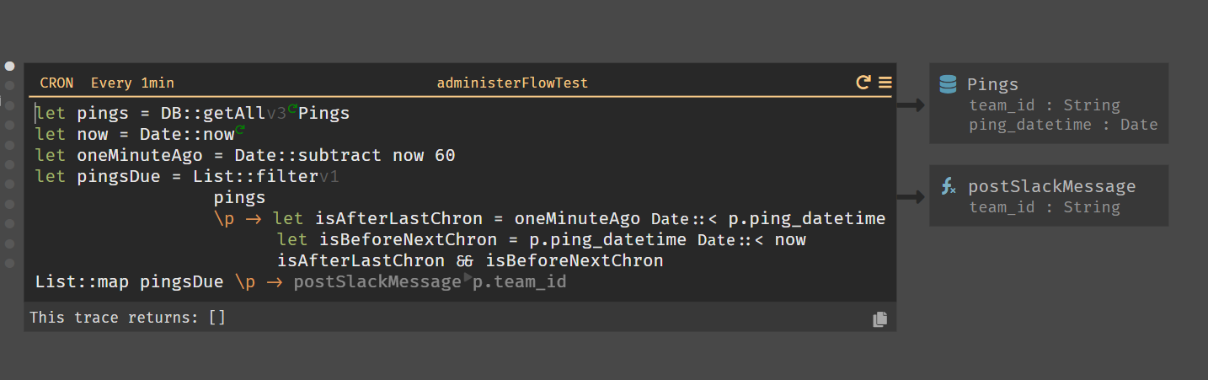Click the postSlackMessage function icon
The height and width of the screenshot is (380, 1208).
[949, 187]
